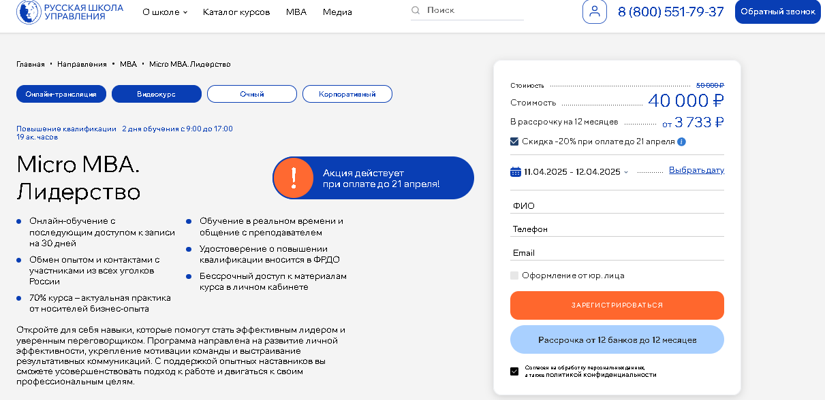Viewport: 825px width, 400px height.
Task: Click the Обмен опытом и контактами bullet
Action: click(x=94, y=270)
